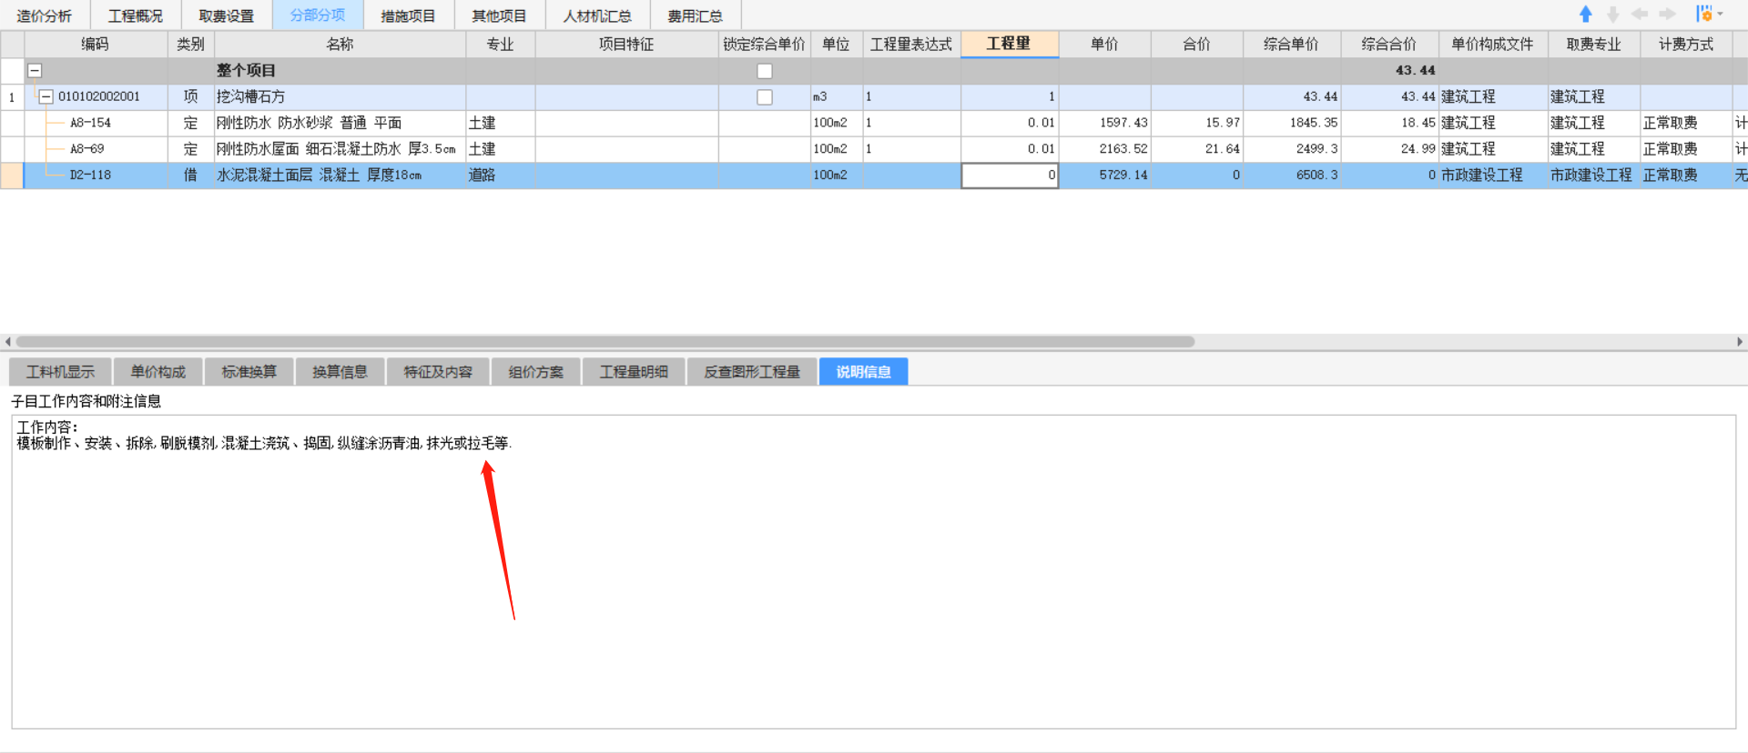Click the unit price value 2163.52
This screenshot has height=753, width=1748.
(1123, 149)
